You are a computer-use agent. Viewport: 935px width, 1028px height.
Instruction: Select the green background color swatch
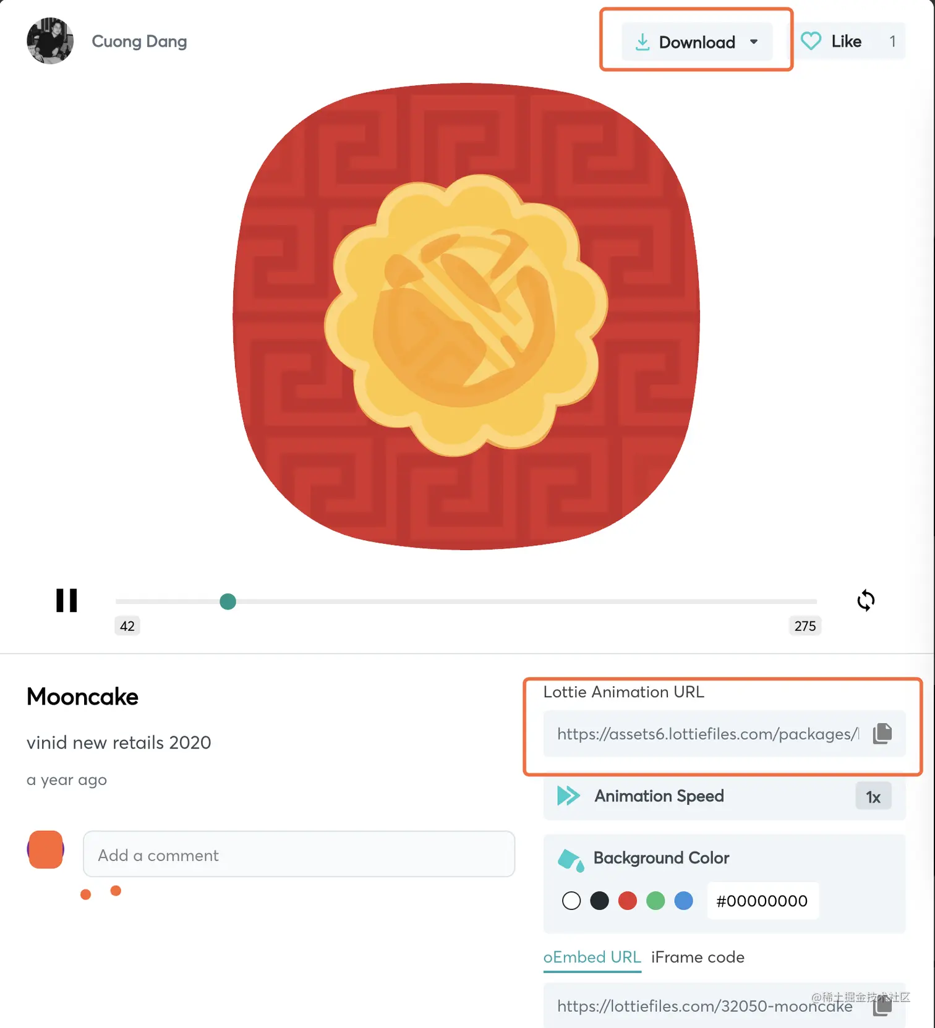pyautogui.click(x=655, y=901)
